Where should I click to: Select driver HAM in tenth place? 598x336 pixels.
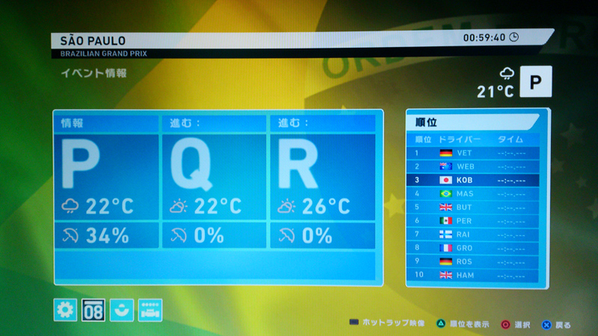pyautogui.click(x=473, y=275)
